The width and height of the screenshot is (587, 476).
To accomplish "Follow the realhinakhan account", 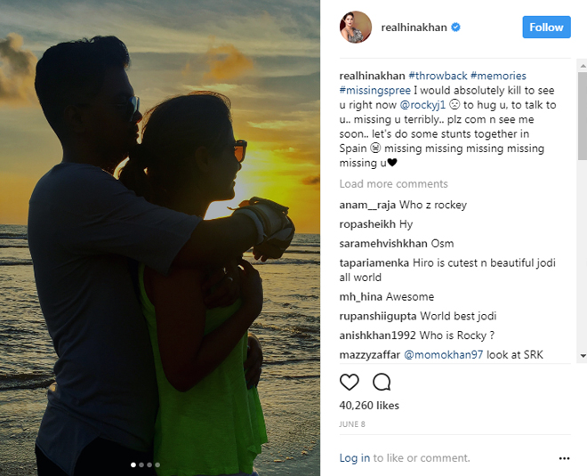I will tap(546, 28).
